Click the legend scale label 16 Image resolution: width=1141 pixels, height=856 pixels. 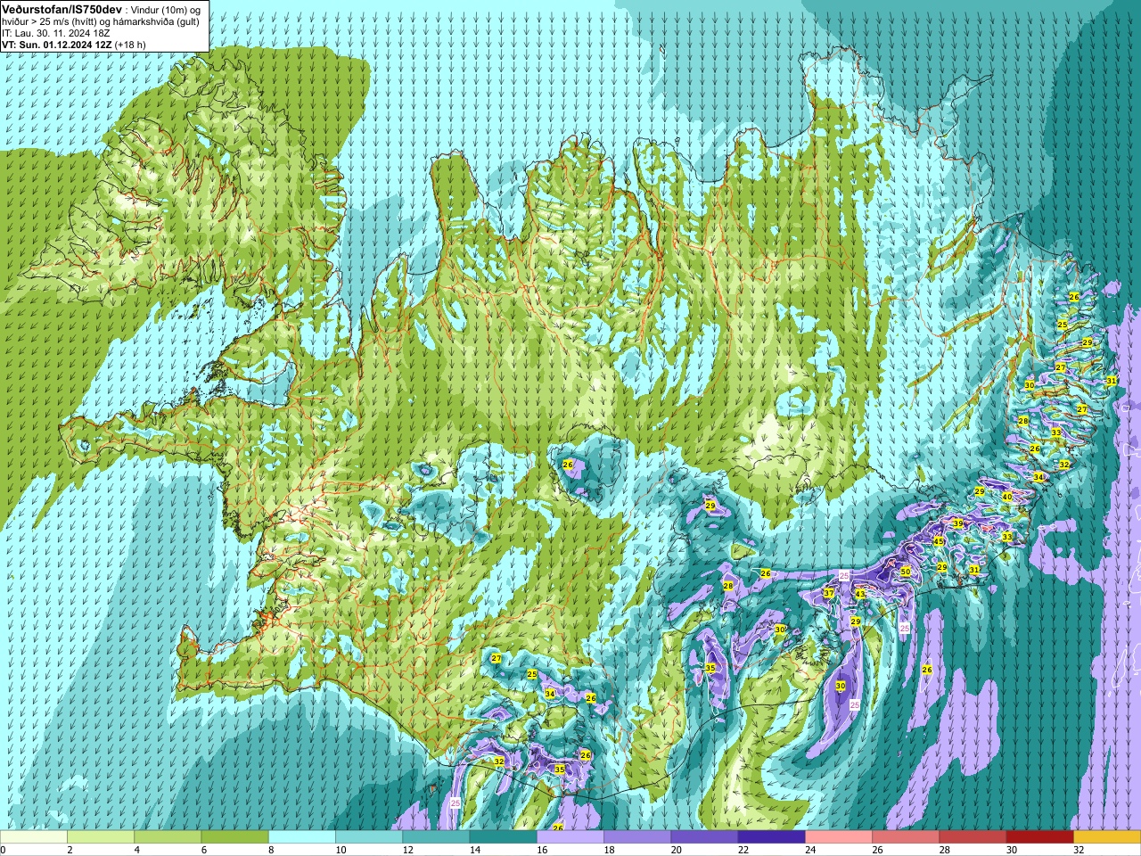coord(542,850)
